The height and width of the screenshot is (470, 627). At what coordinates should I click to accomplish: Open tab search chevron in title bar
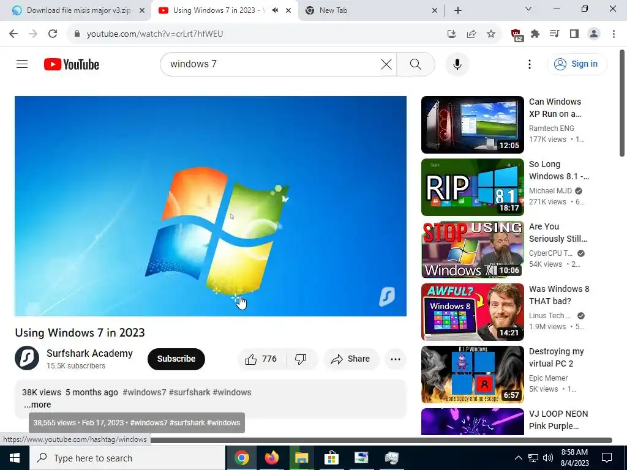528,9
